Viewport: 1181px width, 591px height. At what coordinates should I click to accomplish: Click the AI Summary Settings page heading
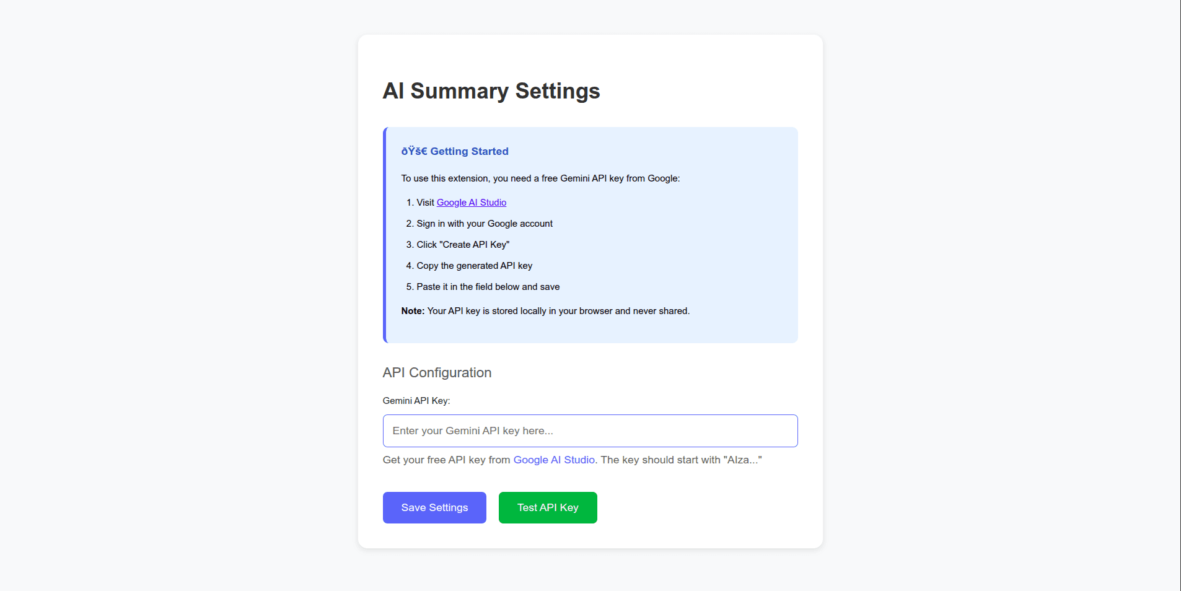[x=491, y=91]
